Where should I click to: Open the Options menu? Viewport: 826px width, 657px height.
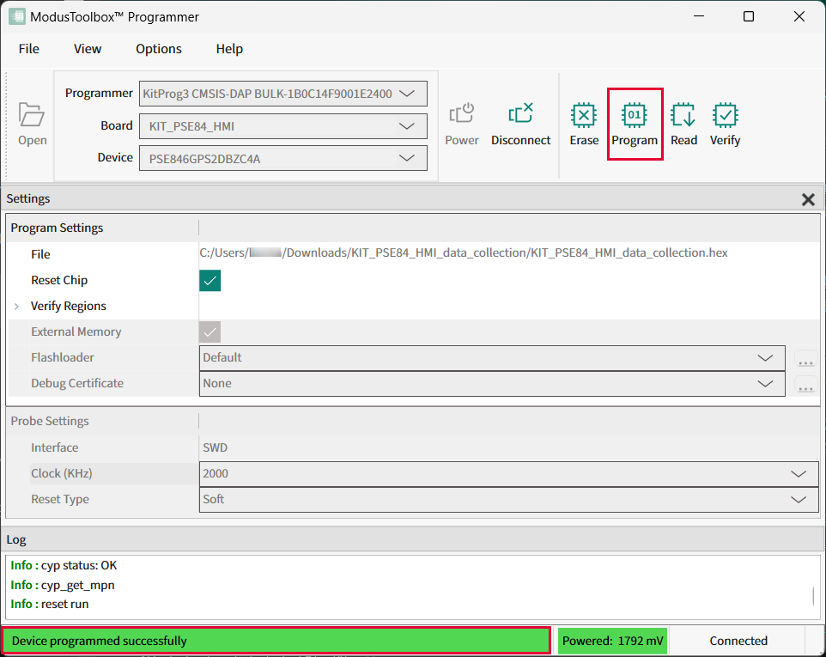tap(159, 49)
